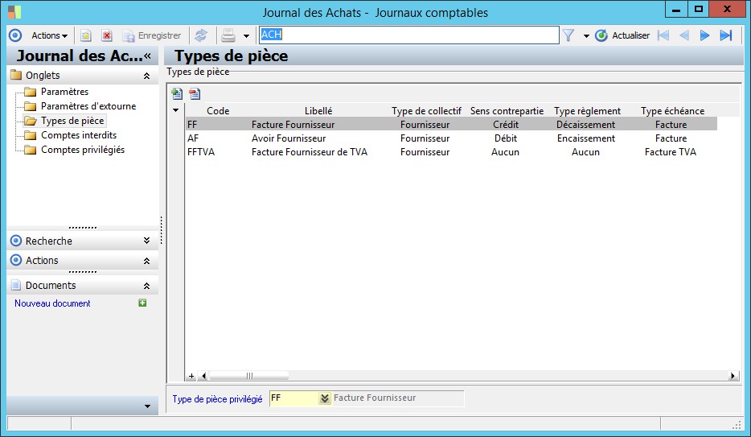Click the Enregistrer save button
This screenshot has height=437, width=751.
click(152, 35)
